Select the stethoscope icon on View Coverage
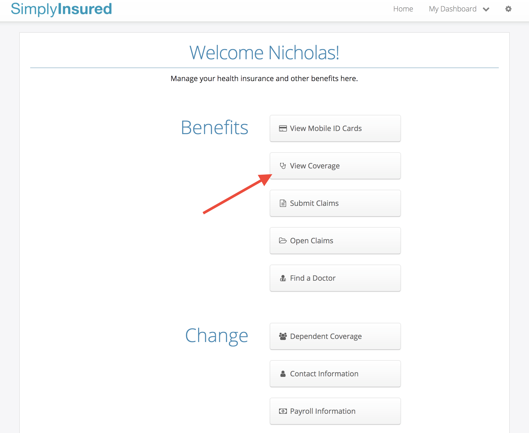 coord(283,166)
